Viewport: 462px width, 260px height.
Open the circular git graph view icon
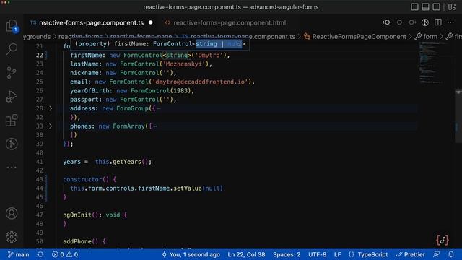(x=12, y=144)
